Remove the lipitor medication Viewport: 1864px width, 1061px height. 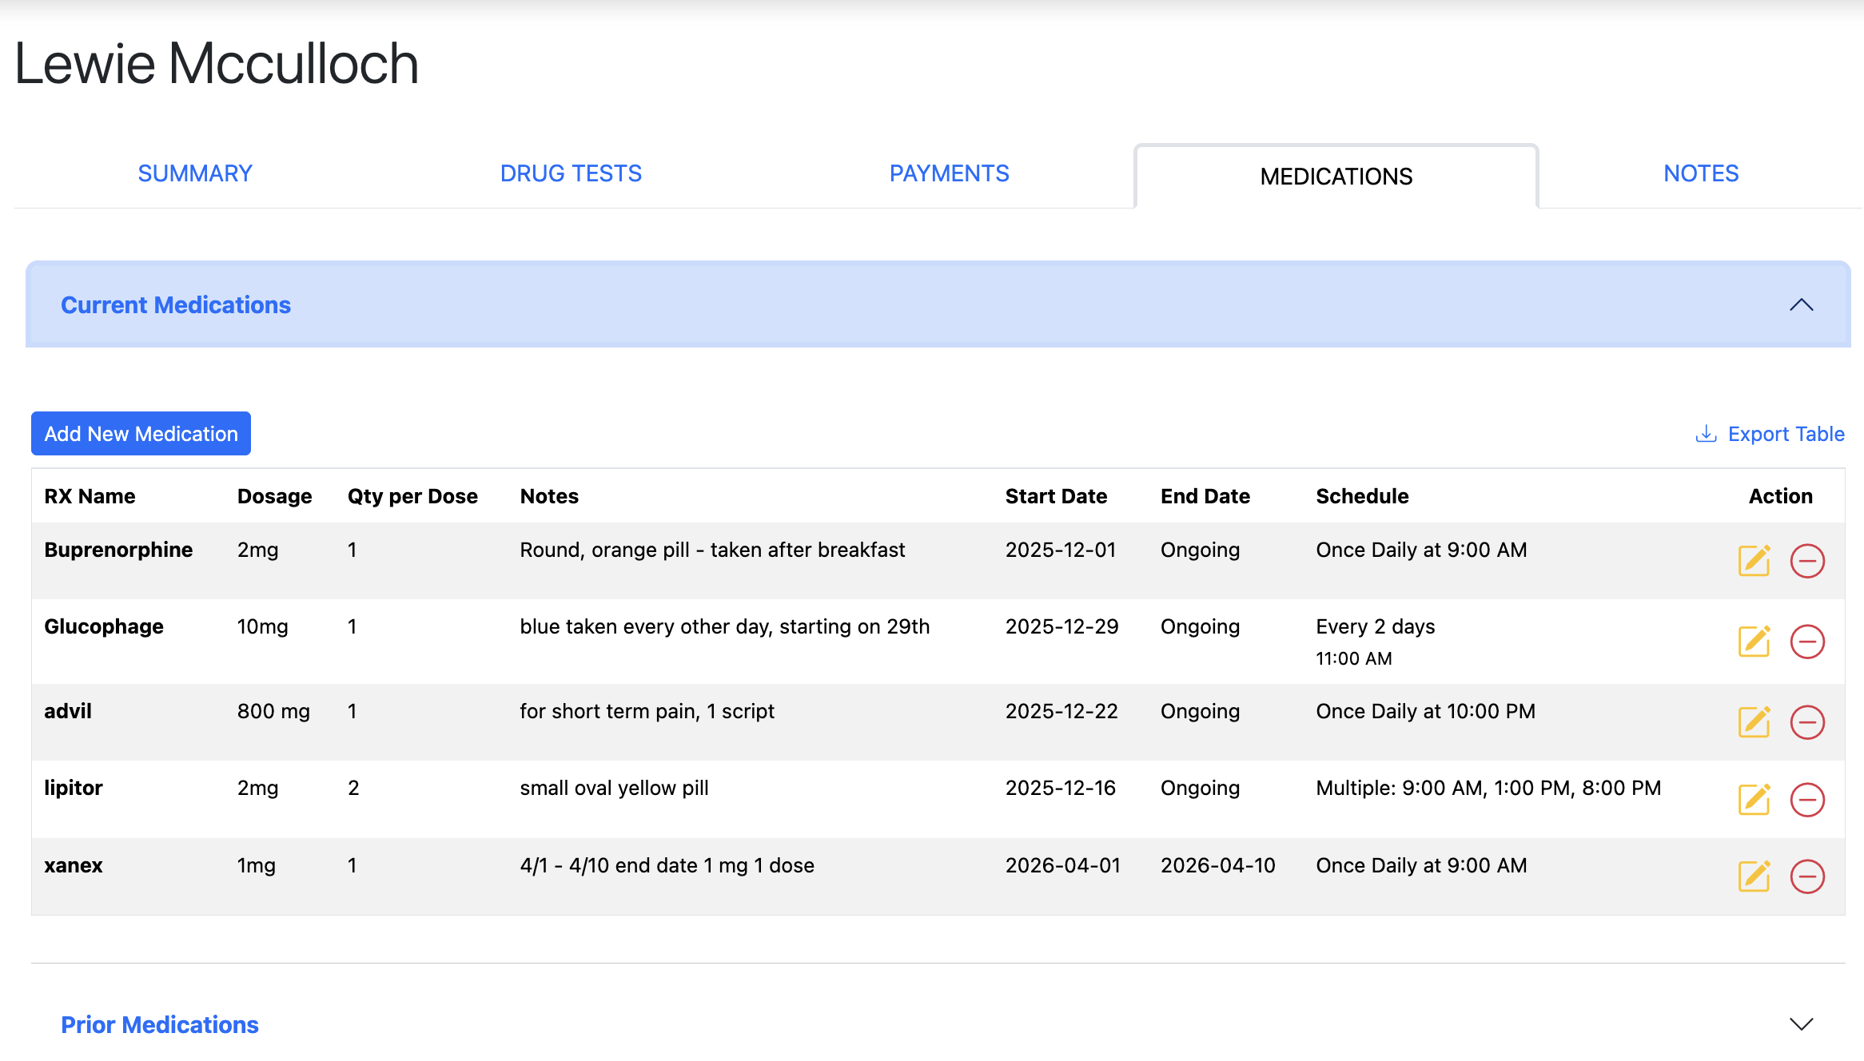(x=1808, y=799)
